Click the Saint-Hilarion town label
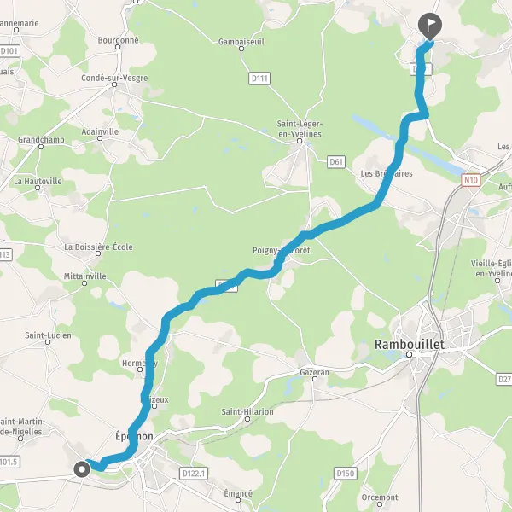The image size is (512, 512). [x=247, y=412]
